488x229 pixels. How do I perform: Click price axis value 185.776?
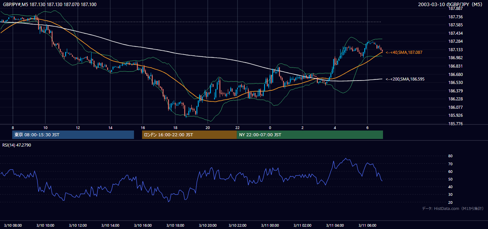pos(456,124)
